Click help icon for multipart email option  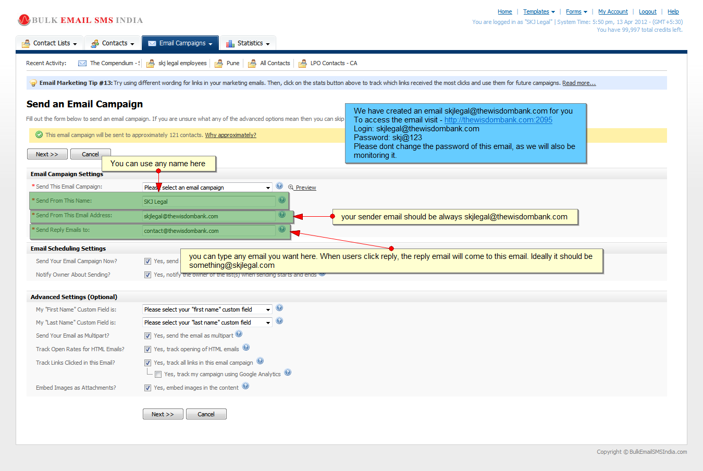pos(239,334)
